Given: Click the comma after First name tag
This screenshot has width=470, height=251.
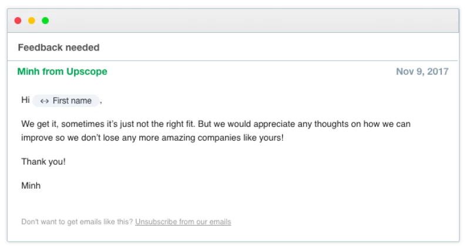Looking at the screenshot, I should [x=101, y=102].
